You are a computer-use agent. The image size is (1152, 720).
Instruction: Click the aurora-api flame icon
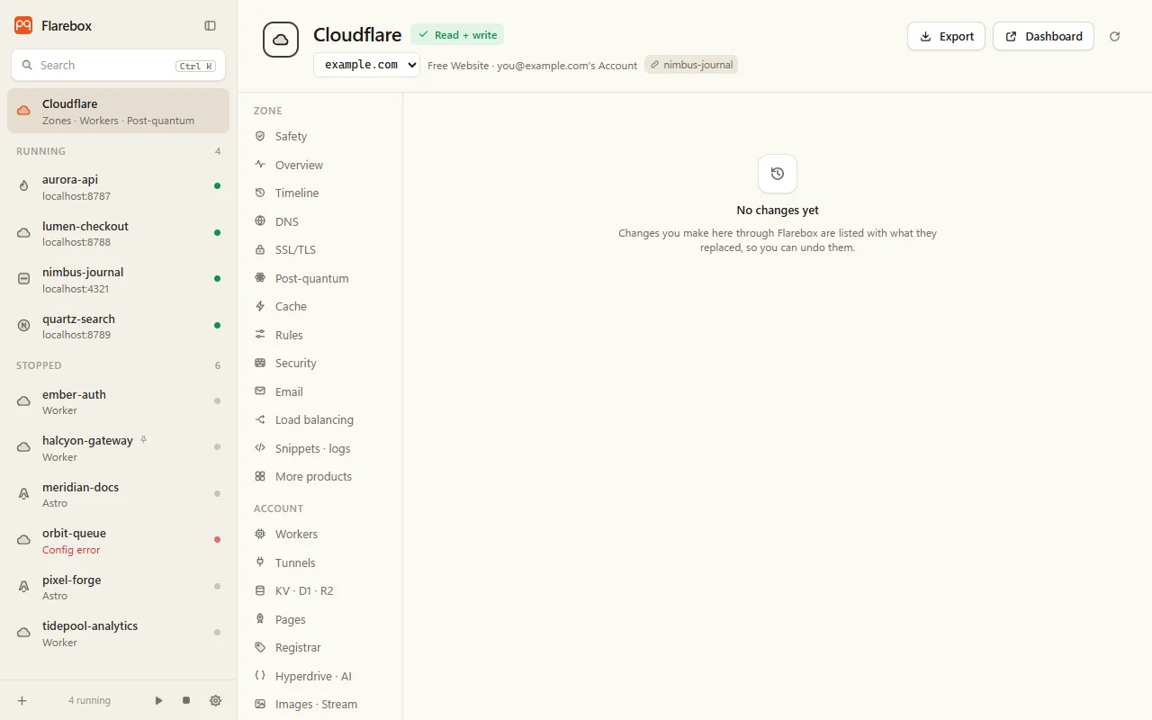[24, 186]
